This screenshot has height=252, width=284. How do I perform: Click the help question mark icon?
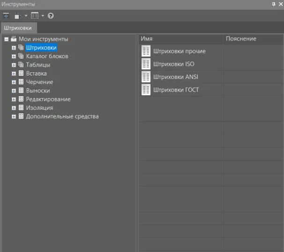pos(51,16)
